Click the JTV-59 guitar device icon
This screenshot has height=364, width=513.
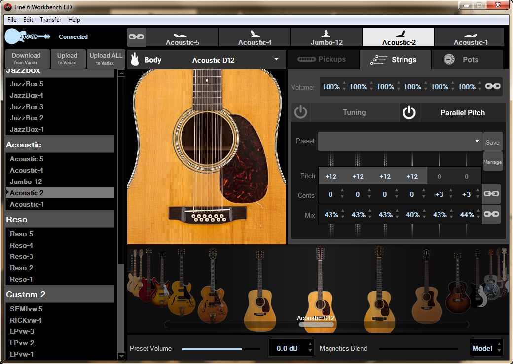click(x=28, y=36)
